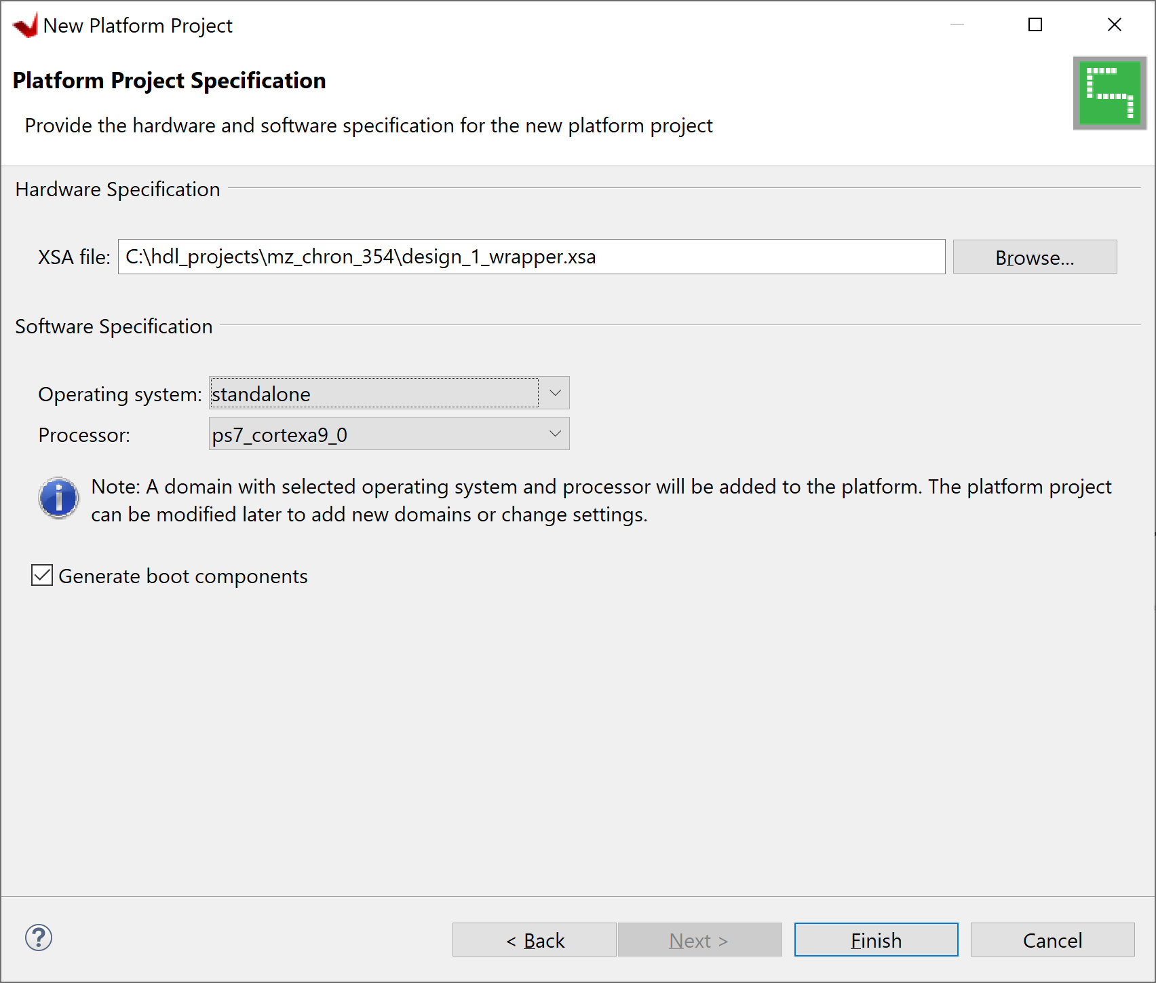This screenshot has width=1156, height=983.
Task: Cancel the New Platform Project wizard
Action: click(x=1052, y=940)
